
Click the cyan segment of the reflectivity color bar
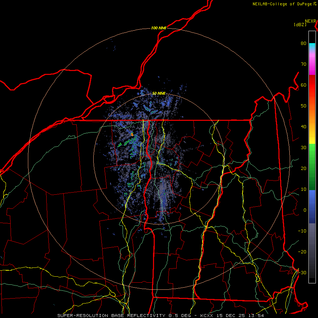(312, 46)
